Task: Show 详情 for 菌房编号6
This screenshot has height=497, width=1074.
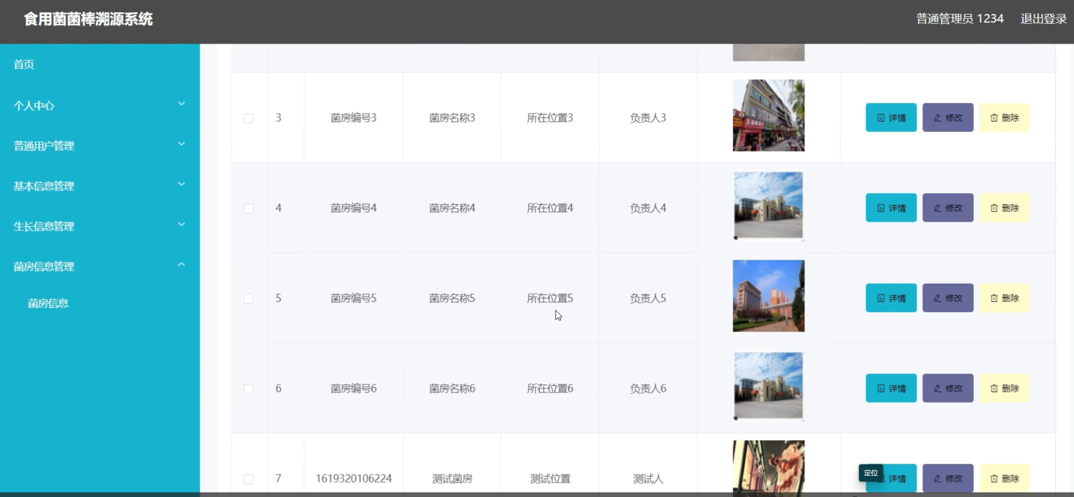Action: click(x=891, y=388)
